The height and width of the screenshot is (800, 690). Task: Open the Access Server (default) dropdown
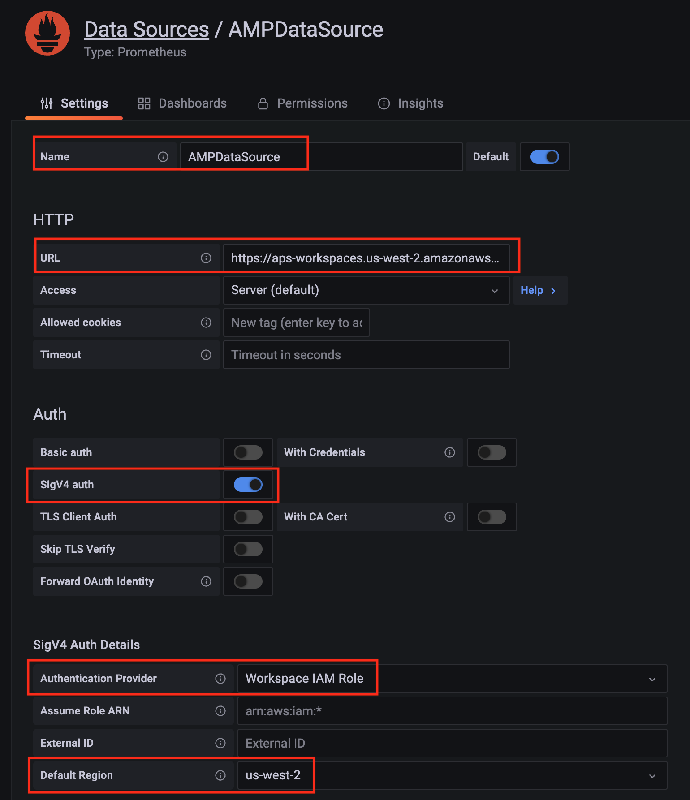(x=366, y=290)
